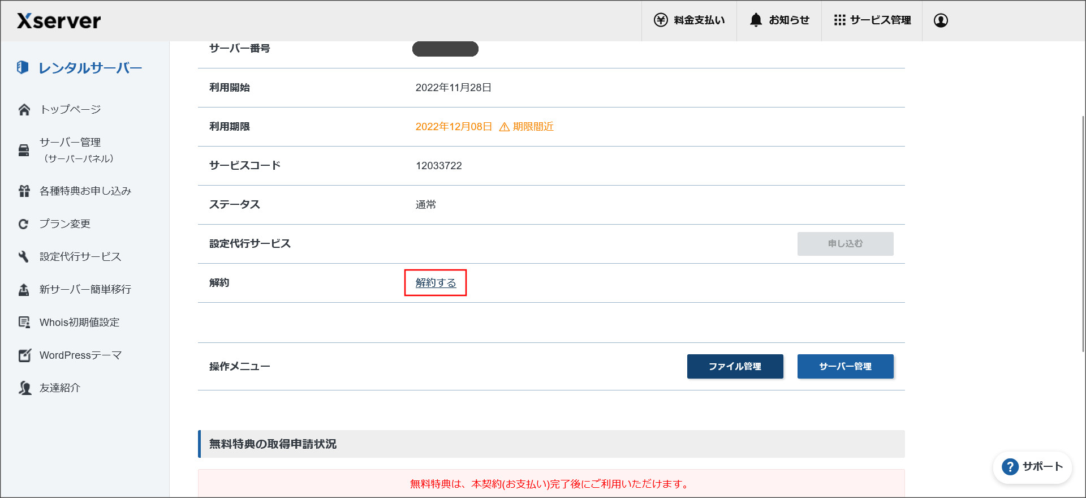This screenshot has height=498, width=1086.
Task: Select WordPressテーマ from the sidebar
Action: pyautogui.click(x=80, y=355)
